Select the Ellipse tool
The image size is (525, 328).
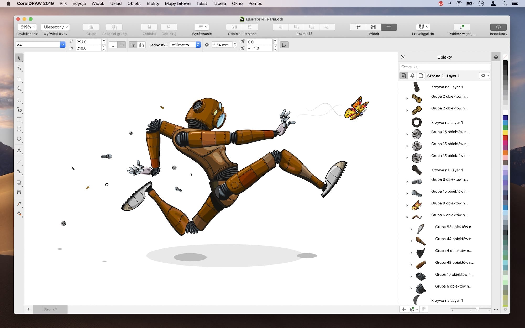point(19,129)
